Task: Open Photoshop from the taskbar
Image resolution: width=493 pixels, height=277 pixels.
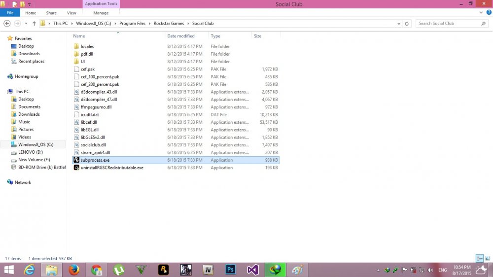Action: coord(230,270)
